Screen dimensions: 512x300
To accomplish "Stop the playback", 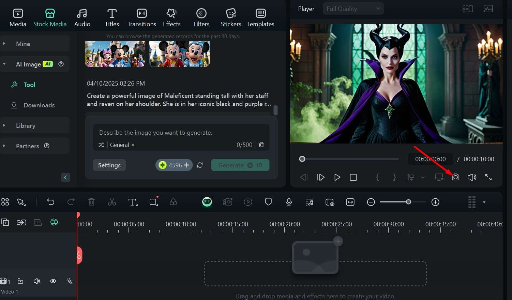I will 353,177.
